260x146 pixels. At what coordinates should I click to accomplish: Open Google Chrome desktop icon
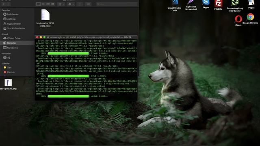click(250, 19)
